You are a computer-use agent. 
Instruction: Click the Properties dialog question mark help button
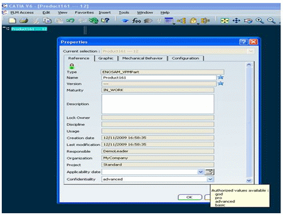pos(243,42)
